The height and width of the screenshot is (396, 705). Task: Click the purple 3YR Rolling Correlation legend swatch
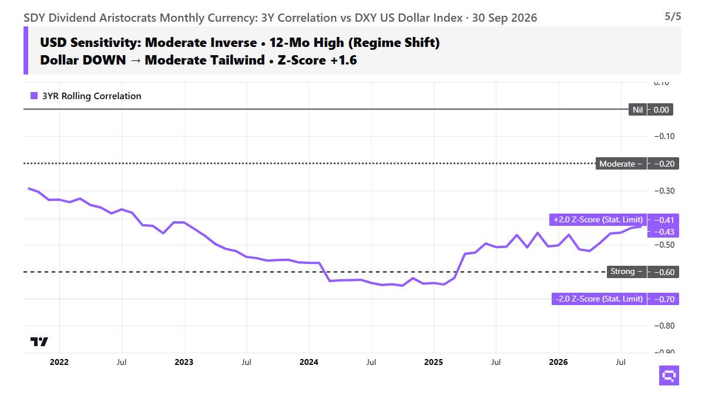coord(33,96)
